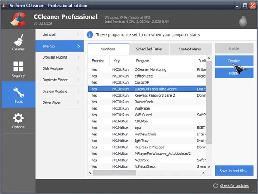
Task: Select CursorXP startup entry
Action: click(x=147, y=82)
